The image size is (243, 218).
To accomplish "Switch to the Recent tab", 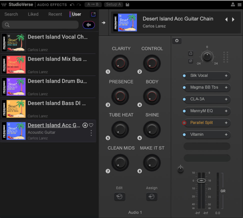I will (55, 14).
